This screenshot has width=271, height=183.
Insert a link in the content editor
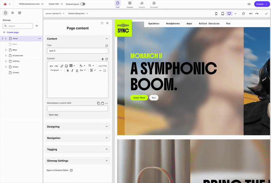pyautogui.click(x=62, y=66)
